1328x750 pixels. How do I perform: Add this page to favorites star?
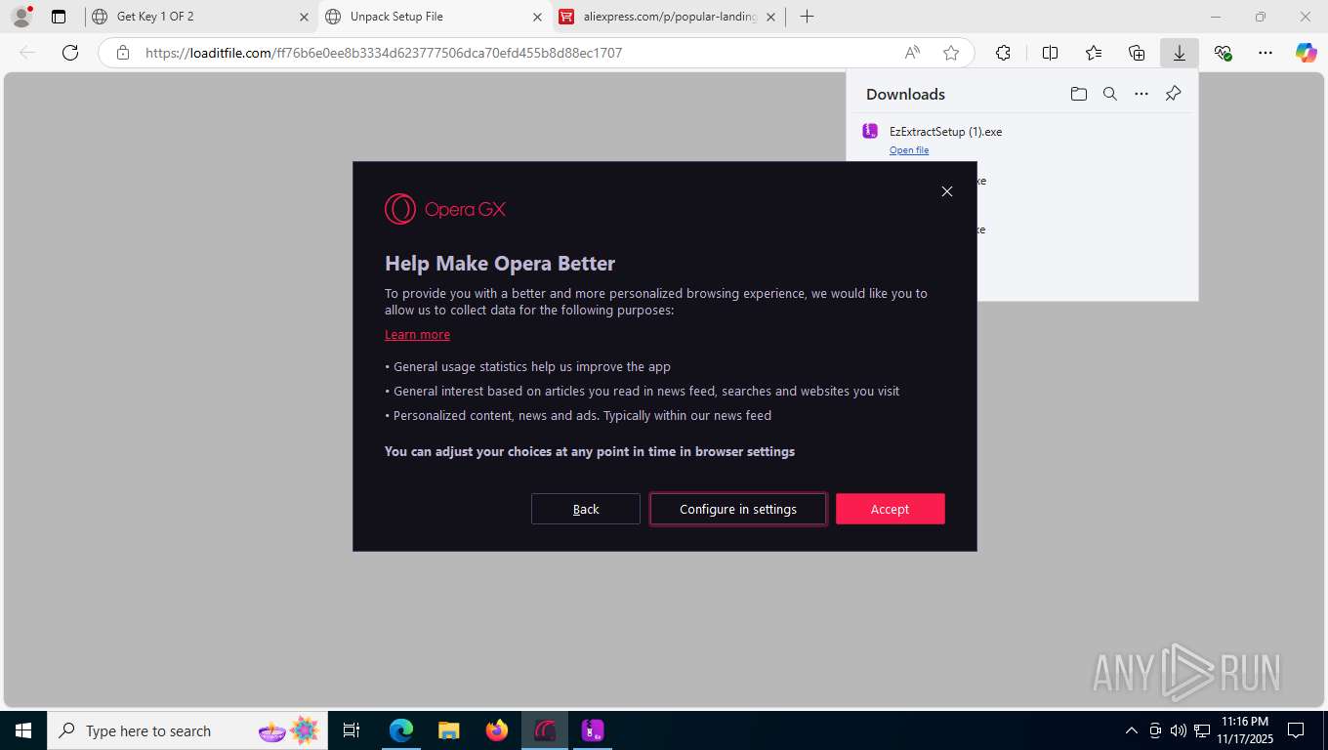(x=951, y=53)
